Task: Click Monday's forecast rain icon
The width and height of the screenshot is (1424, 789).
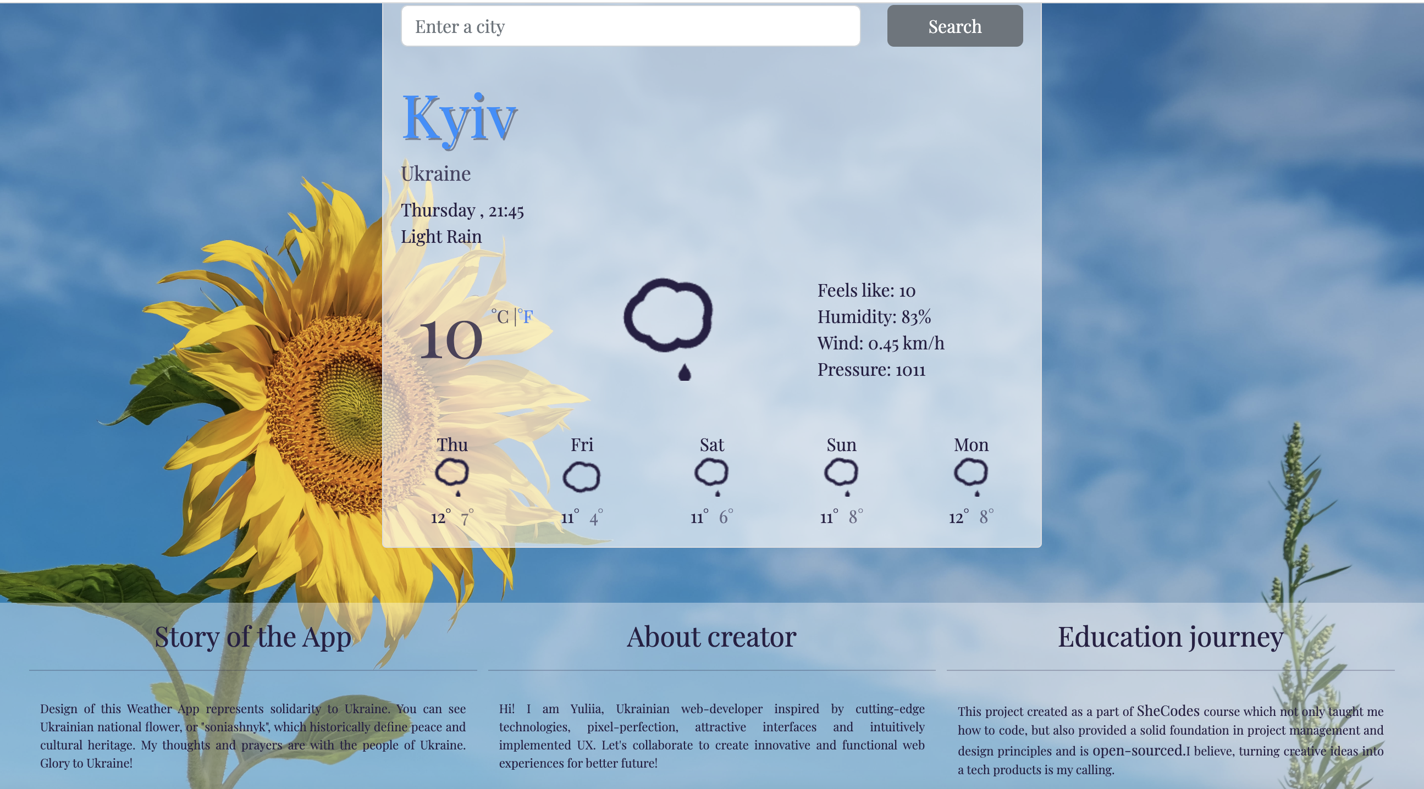Action: pos(971,477)
